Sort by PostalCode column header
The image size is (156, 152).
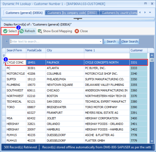[36, 50]
